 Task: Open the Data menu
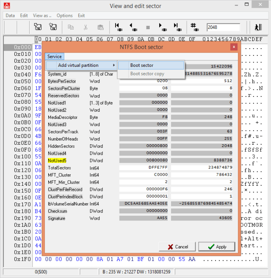coord(10,16)
